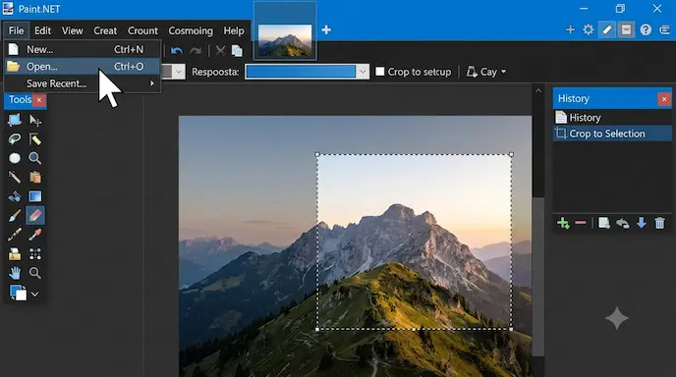The image size is (676, 377).
Task: Click the grey back arrow in History toolbar
Action: coord(623,223)
